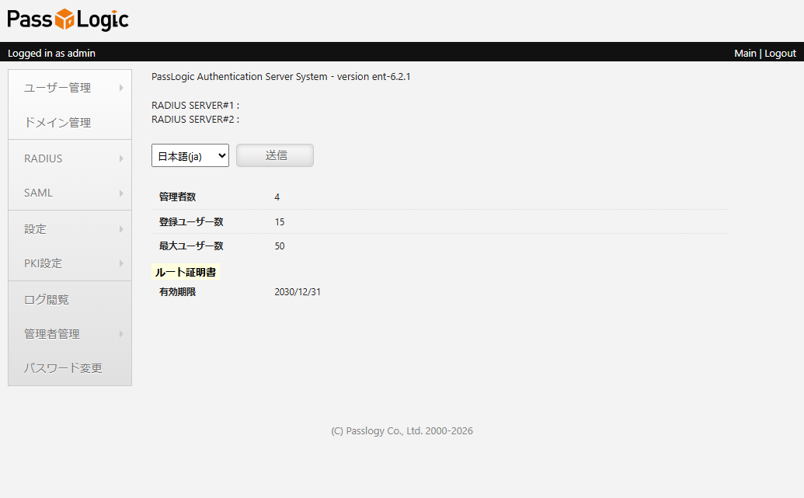Click the ルート証明書 heading
Image resolution: width=804 pixels, height=498 pixels.
pyautogui.click(x=186, y=272)
